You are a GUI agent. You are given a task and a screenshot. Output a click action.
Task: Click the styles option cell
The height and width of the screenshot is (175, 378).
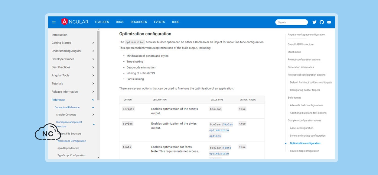point(128,124)
